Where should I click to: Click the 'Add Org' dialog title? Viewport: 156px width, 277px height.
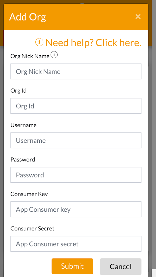[28, 17]
